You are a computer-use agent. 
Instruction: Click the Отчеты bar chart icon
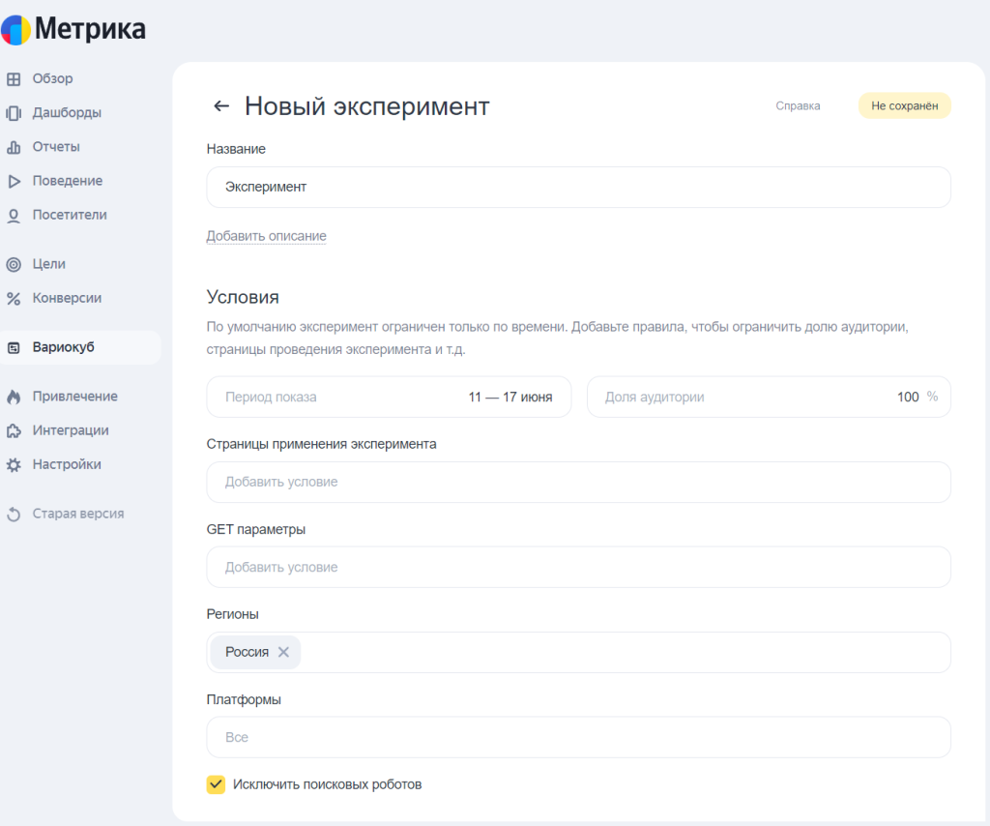tap(14, 147)
